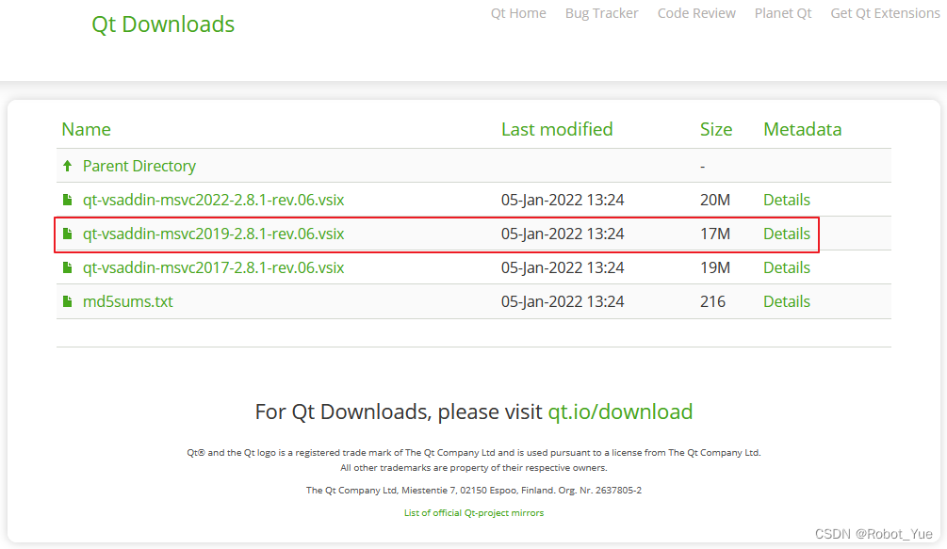The height and width of the screenshot is (549, 947).
Task: Select the md5sums.txt row modified date
Action: (x=563, y=301)
